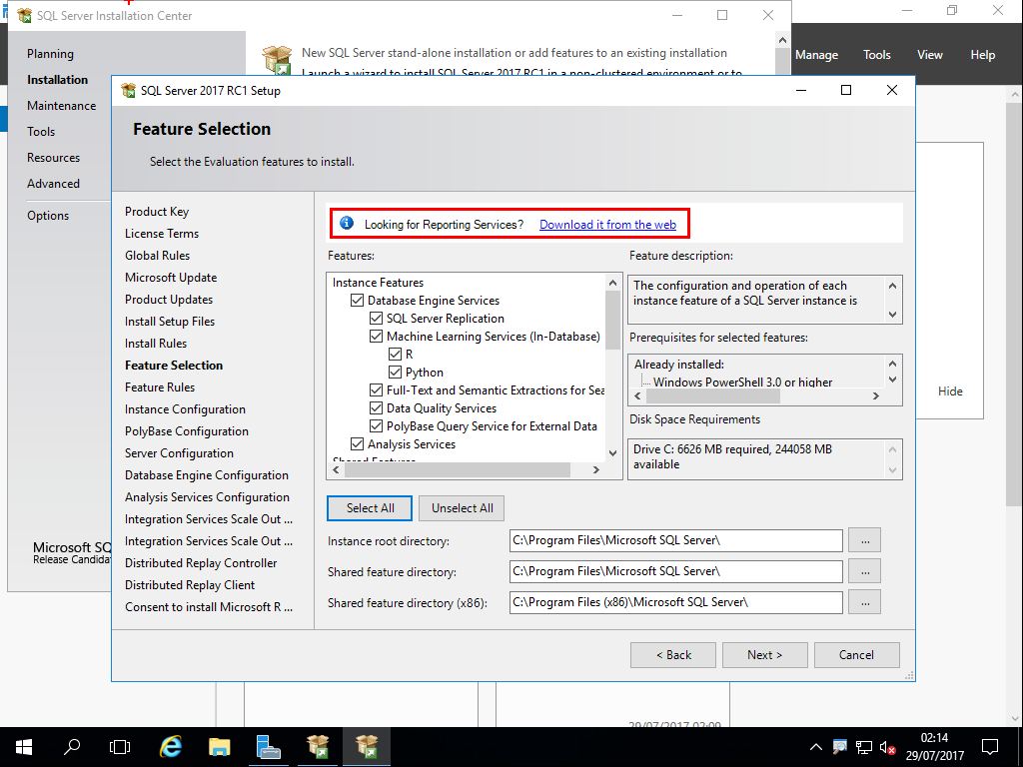
Task: Click the muted volume tray icon
Action: (x=885, y=747)
